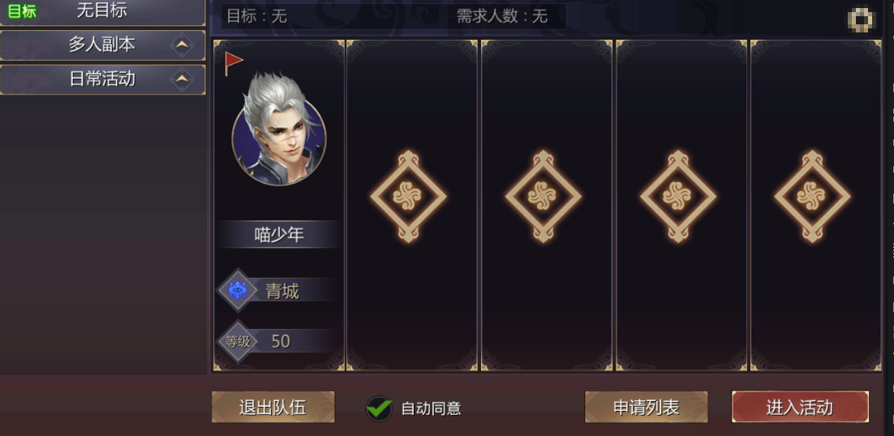Click the pixelated icon in top-right corner
This screenshot has width=894, height=436.
[x=861, y=19]
